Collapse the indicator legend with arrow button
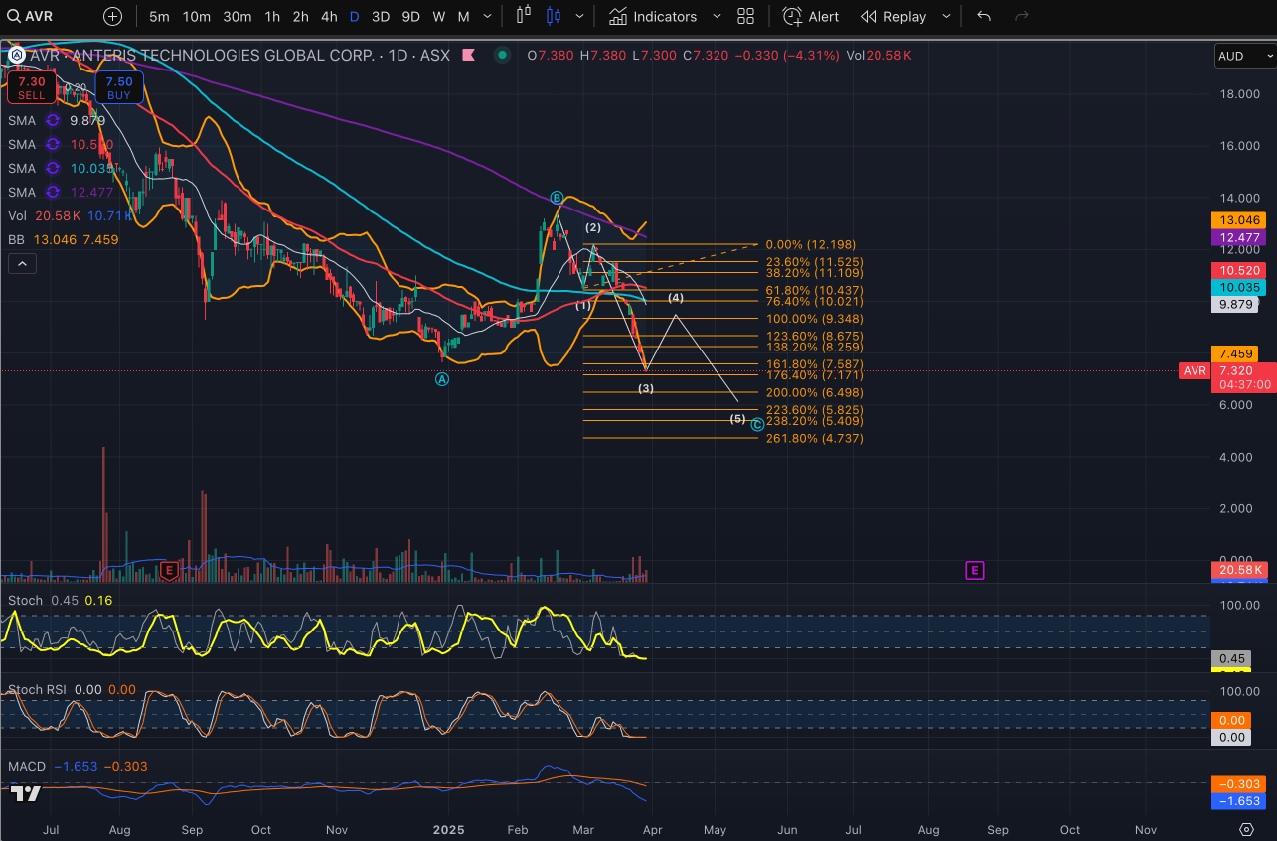This screenshot has width=1277, height=841. [x=21, y=264]
